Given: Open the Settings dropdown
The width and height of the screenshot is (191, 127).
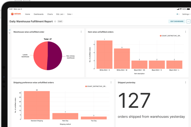Looking at the screenshot, I should [x=186, y=14].
